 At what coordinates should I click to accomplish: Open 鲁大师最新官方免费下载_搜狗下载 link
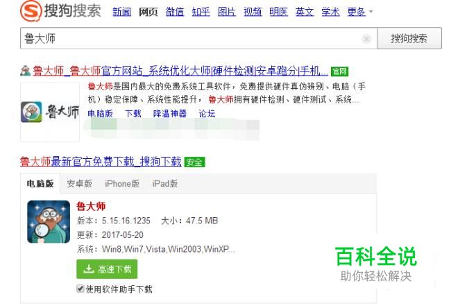coord(101,162)
